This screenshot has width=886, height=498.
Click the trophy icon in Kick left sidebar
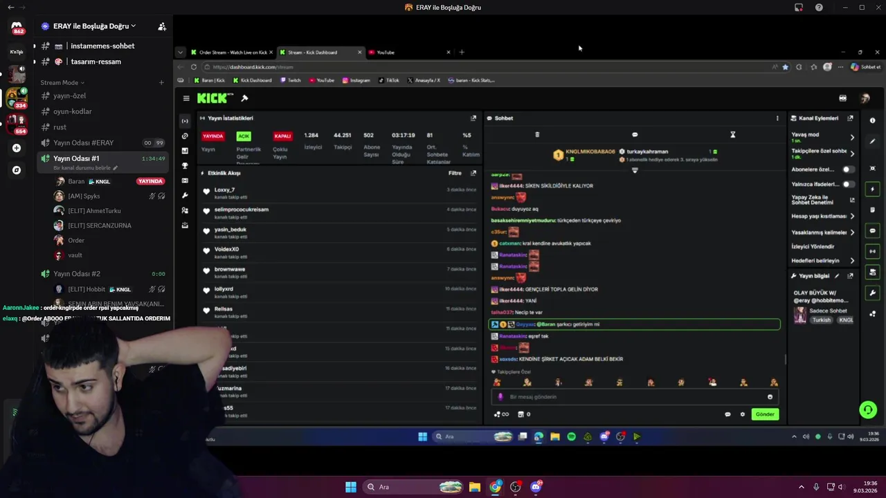pos(185,166)
